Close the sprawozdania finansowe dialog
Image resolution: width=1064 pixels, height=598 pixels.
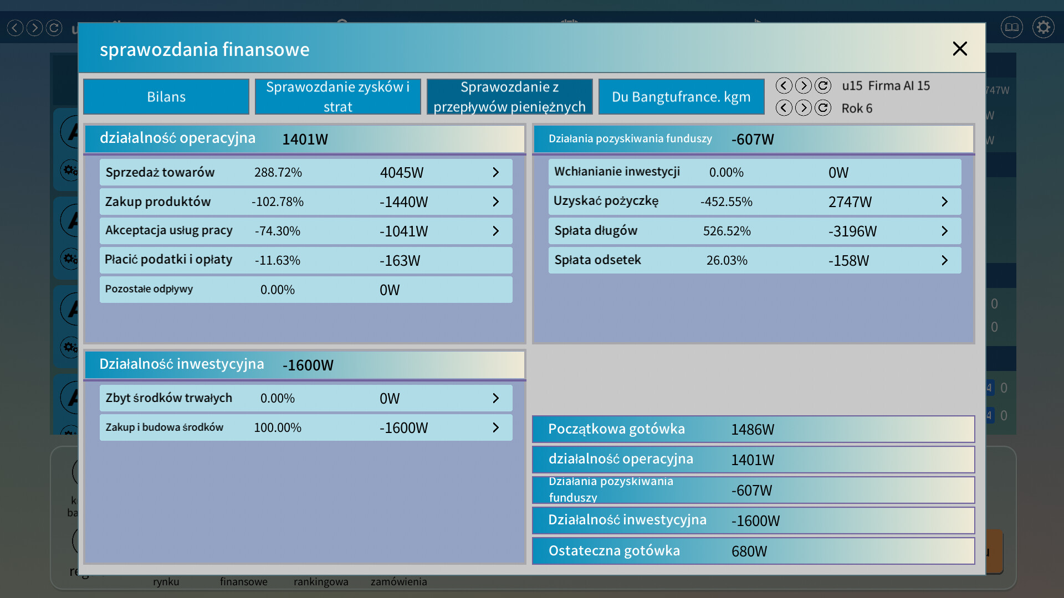coord(960,49)
